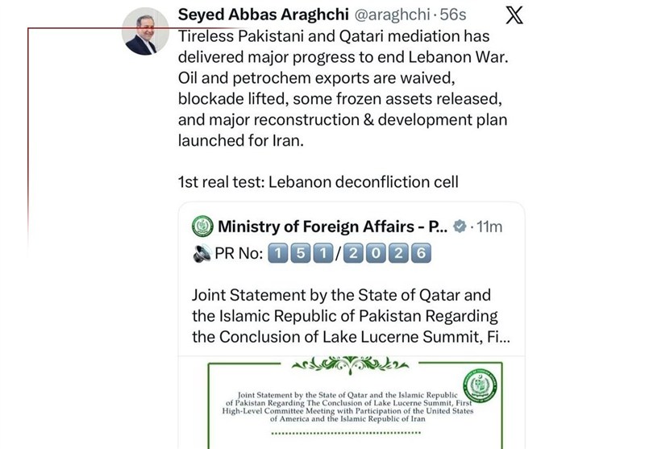This screenshot has height=449, width=645.
Task: Click the PR No 151/2026 line
Action: (x=311, y=253)
